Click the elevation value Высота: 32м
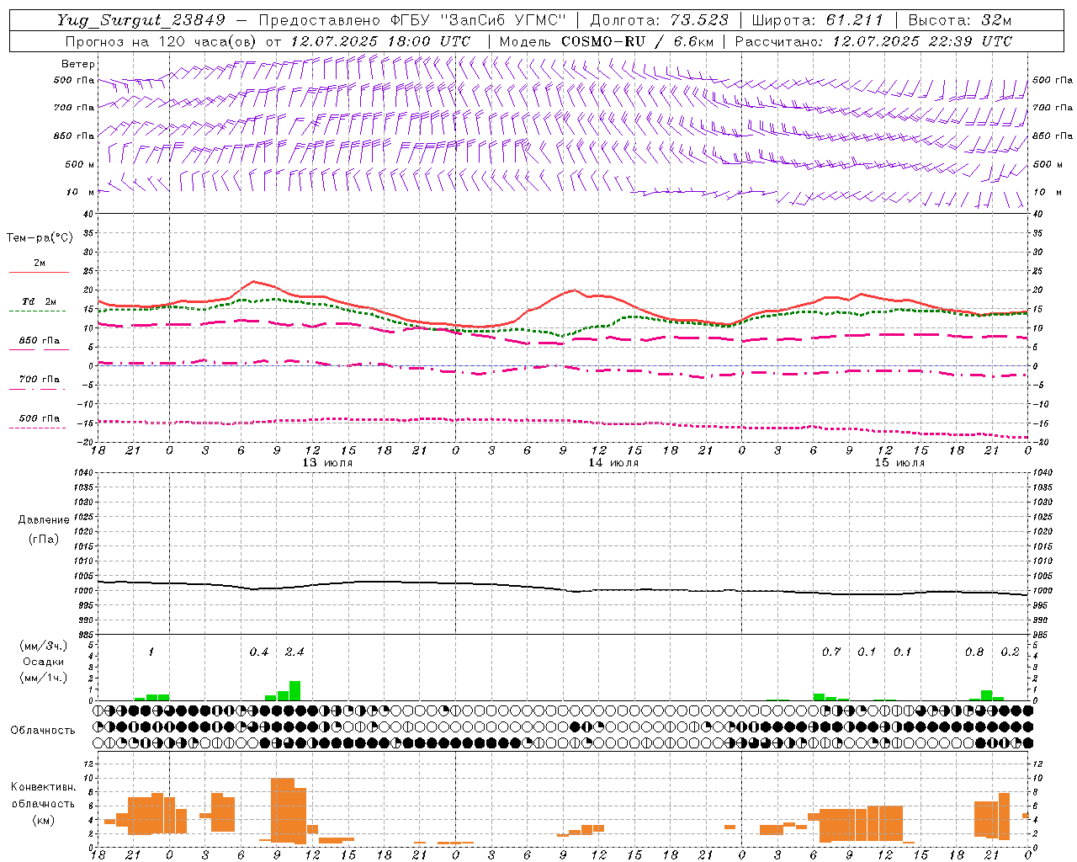The height and width of the screenshot is (862, 1077). tap(960, 20)
